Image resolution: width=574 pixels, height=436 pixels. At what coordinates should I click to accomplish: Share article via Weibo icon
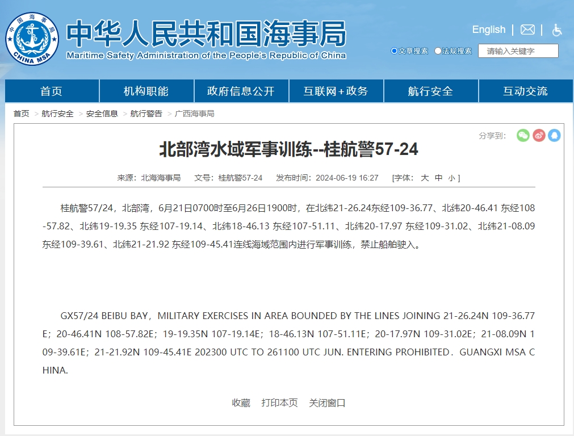pos(539,135)
